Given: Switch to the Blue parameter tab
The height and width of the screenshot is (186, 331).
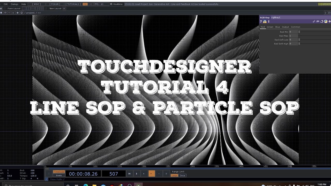Looking at the screenshot, I should [277, 27].
